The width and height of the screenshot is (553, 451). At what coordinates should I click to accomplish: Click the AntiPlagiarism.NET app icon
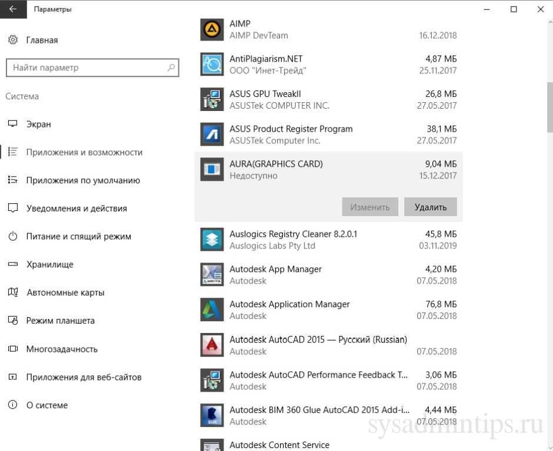pyautogui.click(x=212, y=65)
